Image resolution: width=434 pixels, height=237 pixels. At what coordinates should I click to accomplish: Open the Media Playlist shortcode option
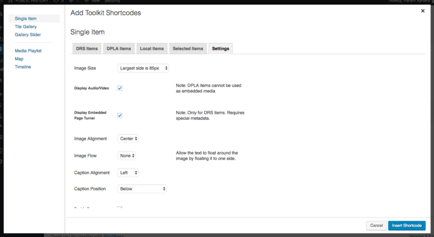[x=28, y=50]
